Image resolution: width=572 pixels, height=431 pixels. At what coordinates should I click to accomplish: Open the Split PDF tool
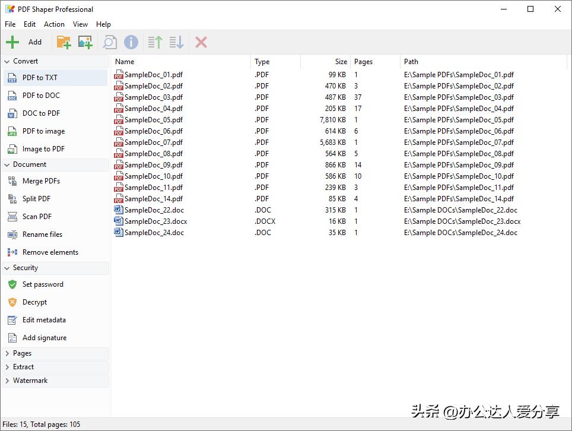[x=55, y=198]
